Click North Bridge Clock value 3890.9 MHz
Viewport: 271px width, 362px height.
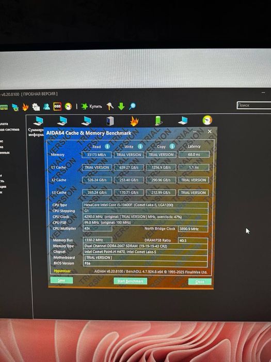pyautogui.click(x=193, y=229)
